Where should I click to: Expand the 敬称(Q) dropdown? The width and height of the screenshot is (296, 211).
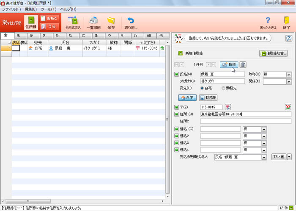[x=289, y=75]
